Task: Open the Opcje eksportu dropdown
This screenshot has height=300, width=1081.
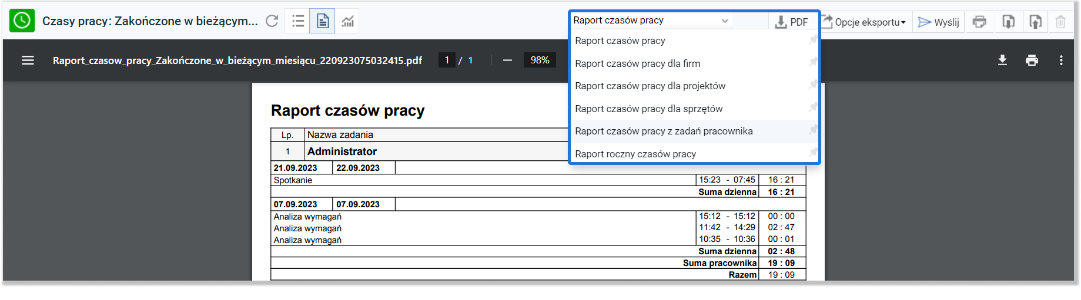Action: click(x=864, y=22)
